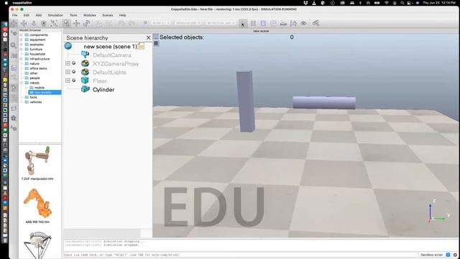This screenshot has height=259, width=460.
Task: Click the globe icon for new scene
Action: coord(68,46)
